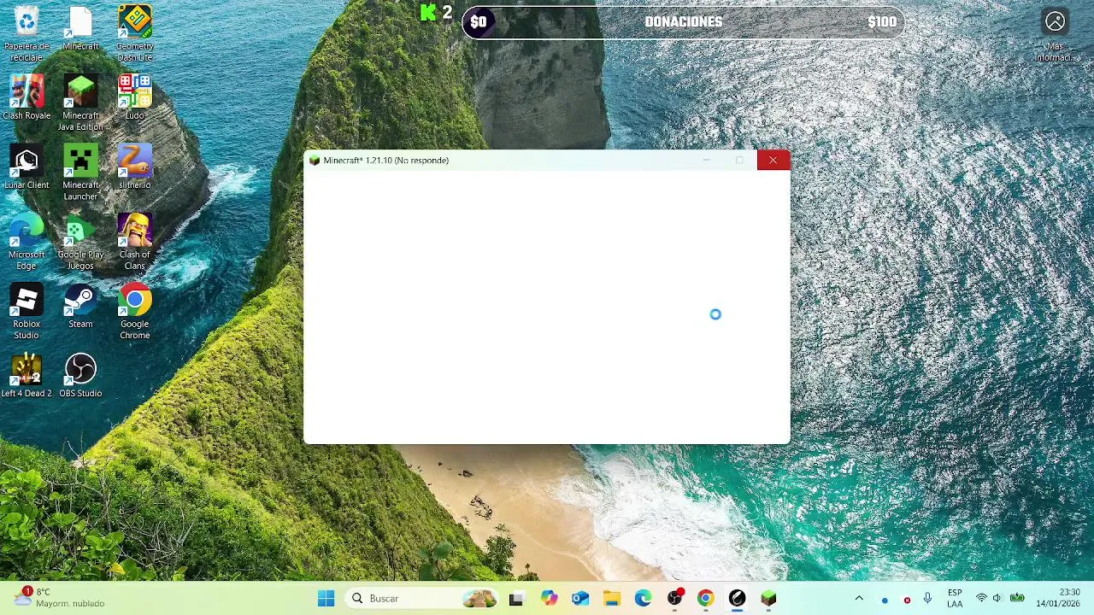Open the clock showing 23:30 14/01/2026
This screenshot has width=1094, height=615.
click(x=1058, y=599)
